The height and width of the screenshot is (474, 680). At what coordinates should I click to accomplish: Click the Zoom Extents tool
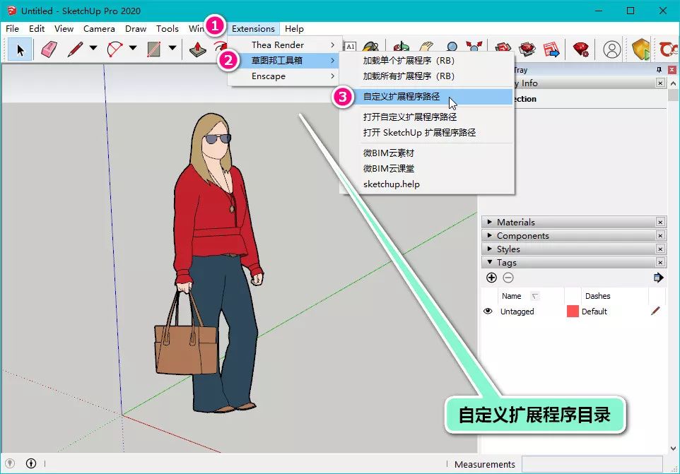click(474, 47)
